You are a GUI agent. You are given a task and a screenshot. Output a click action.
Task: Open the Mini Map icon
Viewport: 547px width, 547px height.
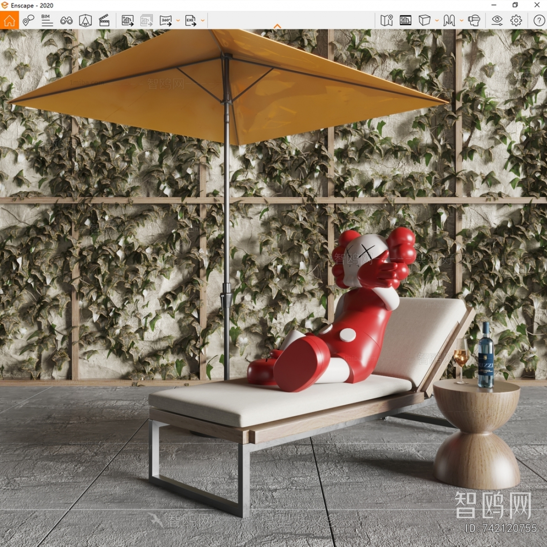(x=387, y=20)
